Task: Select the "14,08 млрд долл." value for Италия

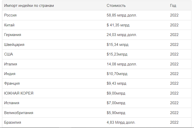Action: click(122, 64)
